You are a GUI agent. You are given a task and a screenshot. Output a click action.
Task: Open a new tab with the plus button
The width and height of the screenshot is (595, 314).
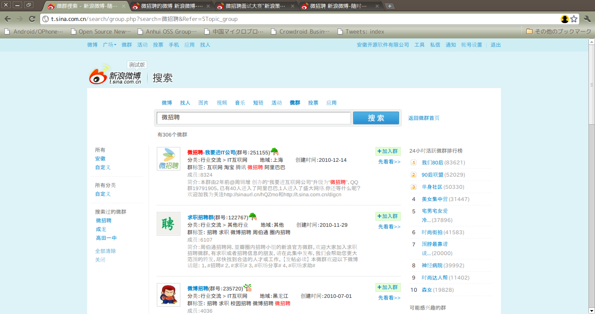coord(390,6)
